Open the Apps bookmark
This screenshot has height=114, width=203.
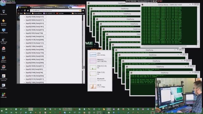20,13
